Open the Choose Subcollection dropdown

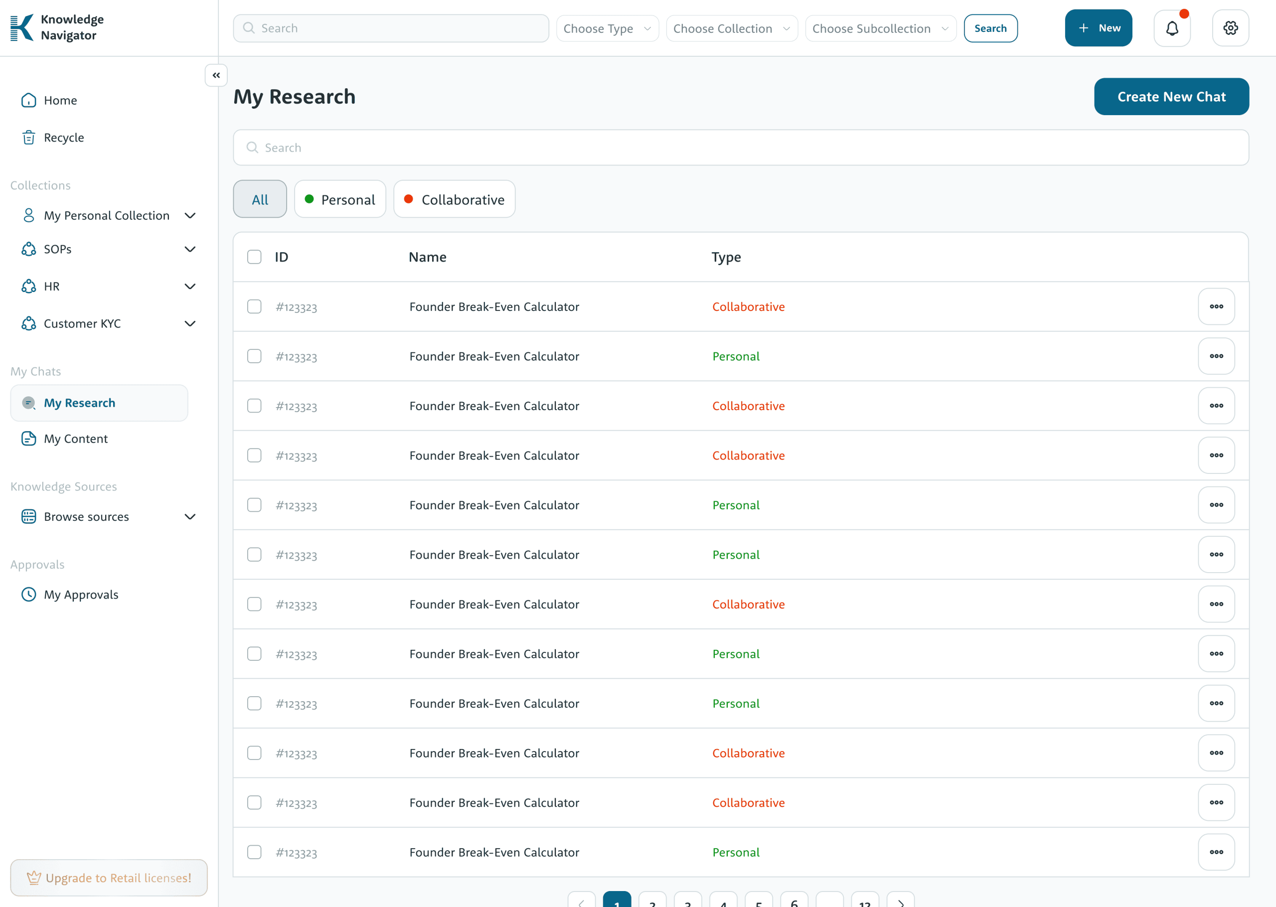coord(880,28)
